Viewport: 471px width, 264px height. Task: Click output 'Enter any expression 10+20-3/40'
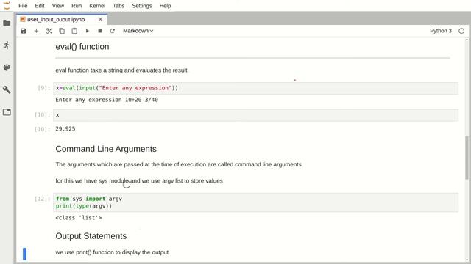coord(107,100)
